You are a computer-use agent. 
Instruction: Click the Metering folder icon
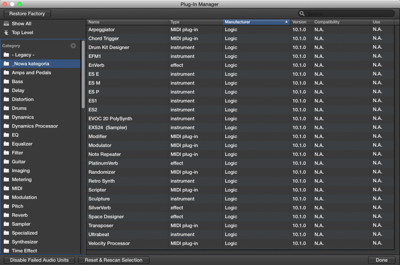(6, 180)
